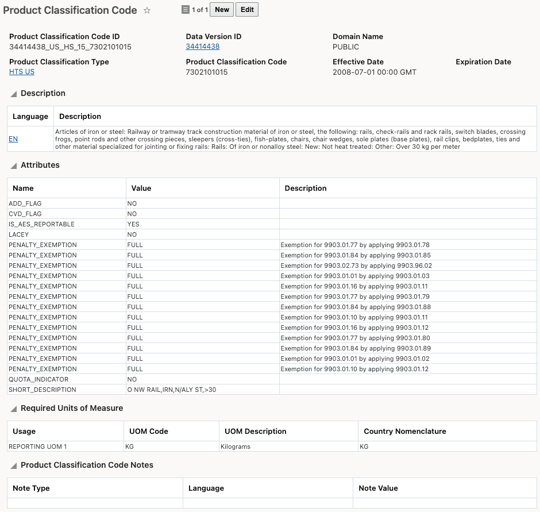Click the New button

click(221, 9)
